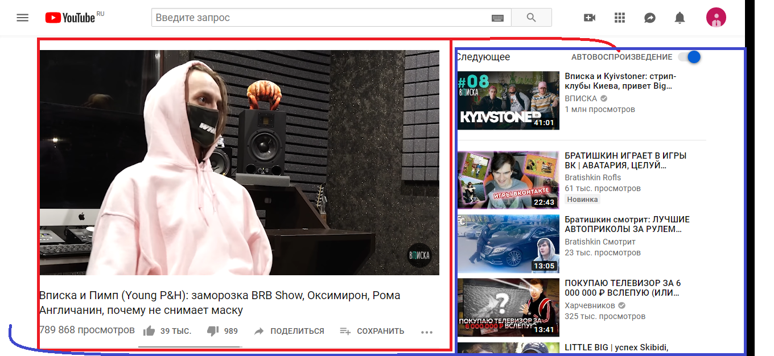
Task: Click the magnifier search button
Action: (x=532, y=18)
